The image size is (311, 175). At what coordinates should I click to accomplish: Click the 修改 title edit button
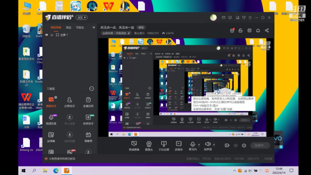pos(141,27)
